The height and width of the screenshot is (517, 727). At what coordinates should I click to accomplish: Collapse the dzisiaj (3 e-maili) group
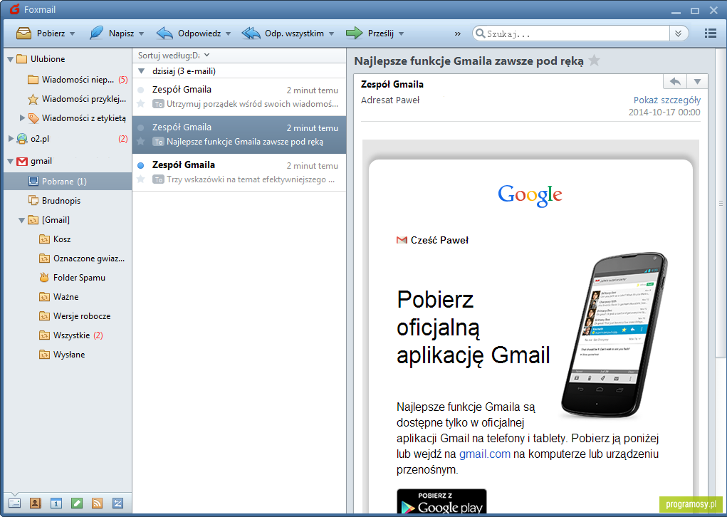click(142, 71)
